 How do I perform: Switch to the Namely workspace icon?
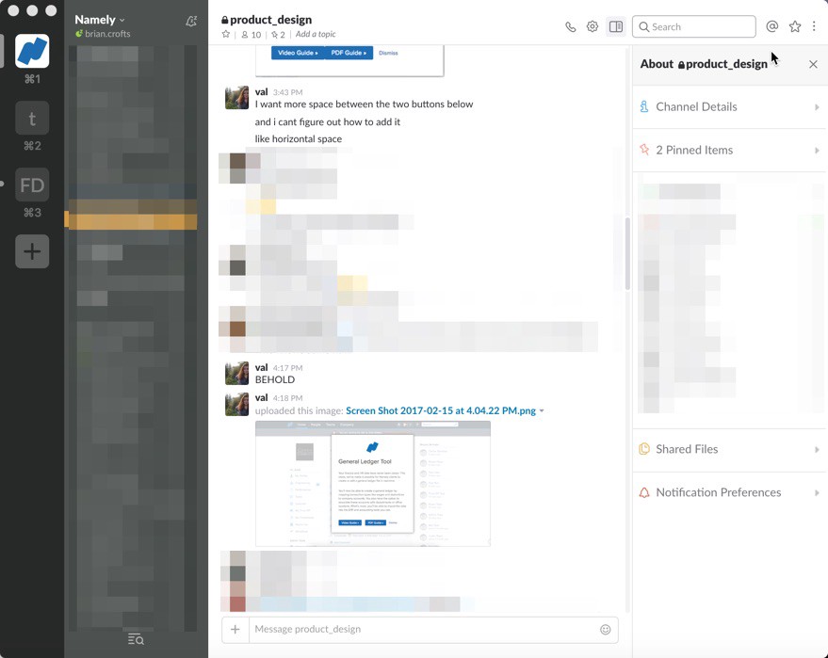[x=32, y=51]
